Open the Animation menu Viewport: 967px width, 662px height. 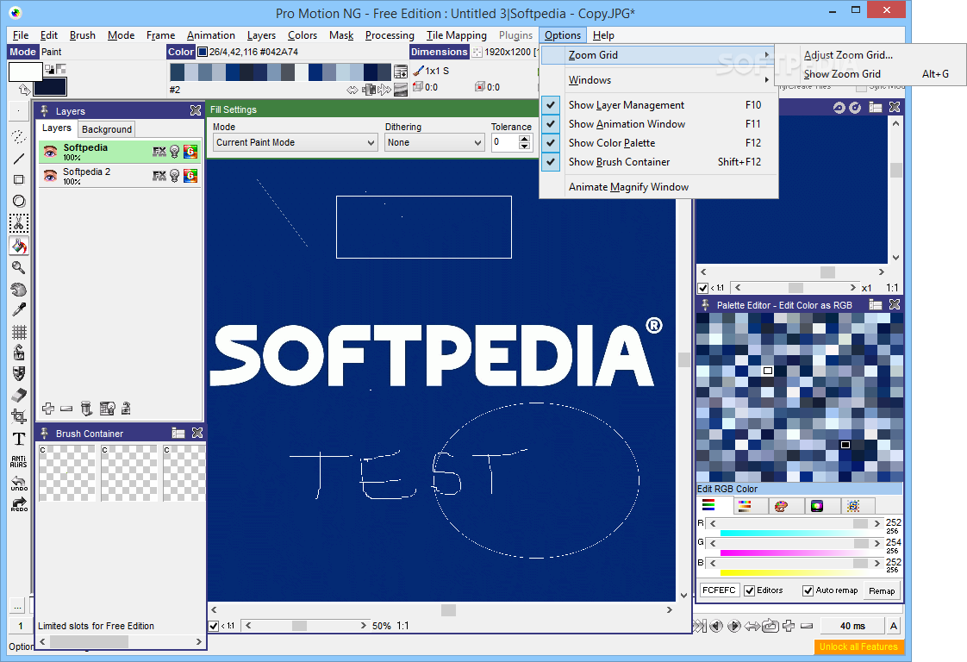coord(211,35)
